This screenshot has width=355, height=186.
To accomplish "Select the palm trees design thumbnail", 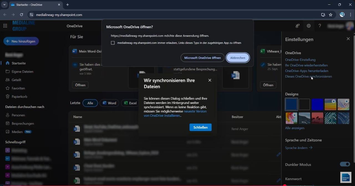I will click(x=317, y=118).
